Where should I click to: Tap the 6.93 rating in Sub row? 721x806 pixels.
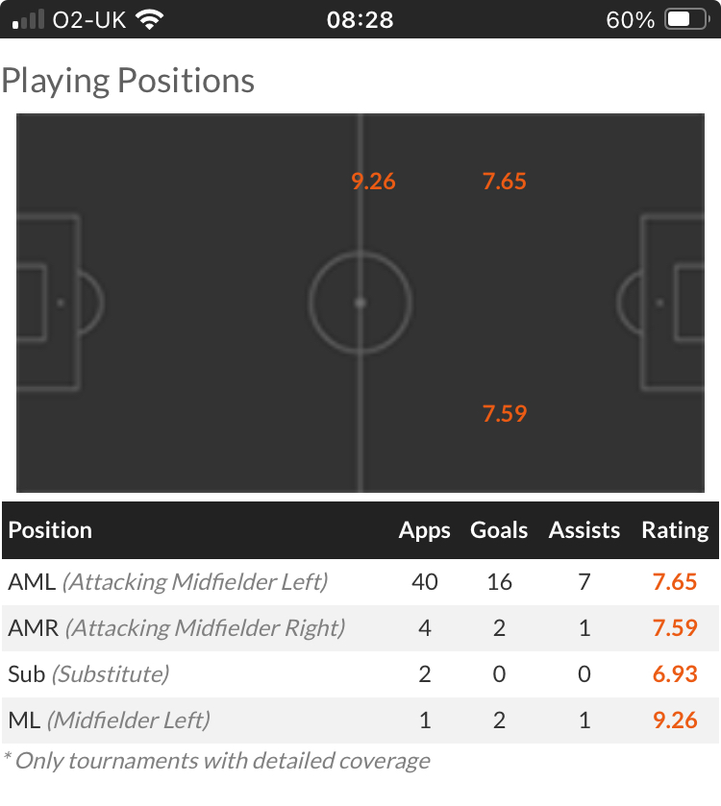click(x=675, y=673)
